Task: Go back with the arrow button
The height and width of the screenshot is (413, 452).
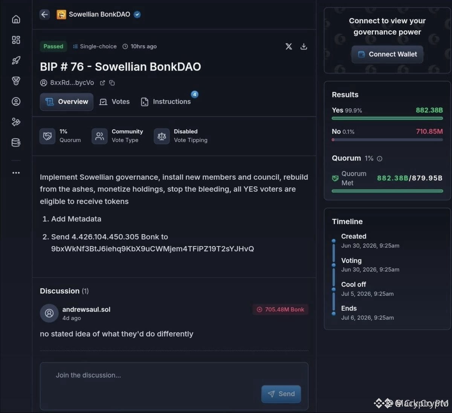Action: pos(45,14)
